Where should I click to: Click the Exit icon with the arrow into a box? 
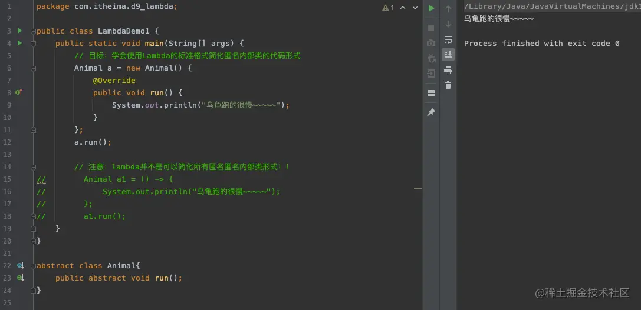click(x=431, y=74)
